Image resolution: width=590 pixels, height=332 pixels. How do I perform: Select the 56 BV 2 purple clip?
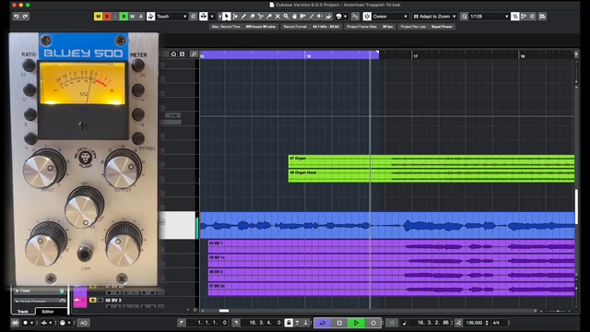[x=391, y=275]
